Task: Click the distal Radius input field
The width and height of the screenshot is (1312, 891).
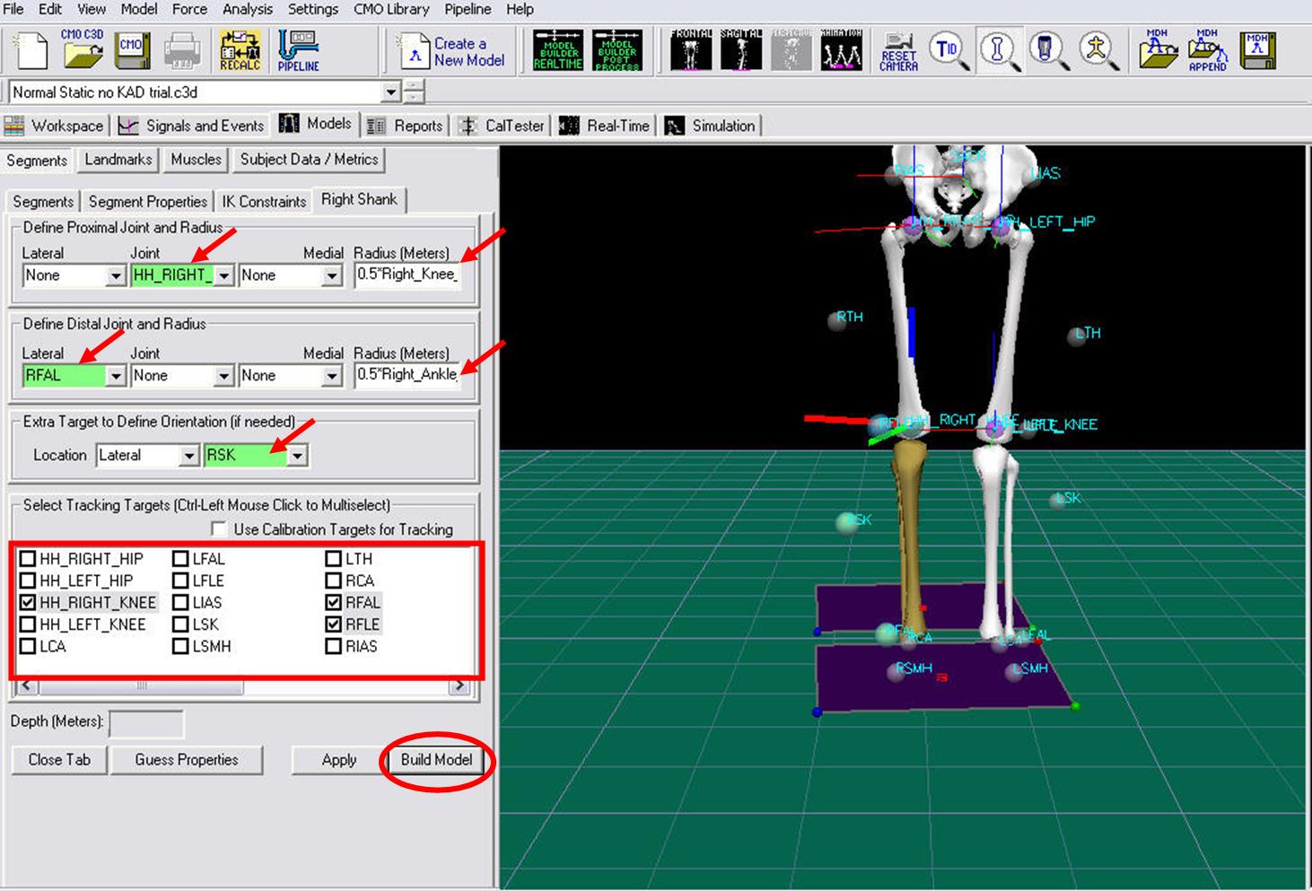Action: tap(407, 375)
